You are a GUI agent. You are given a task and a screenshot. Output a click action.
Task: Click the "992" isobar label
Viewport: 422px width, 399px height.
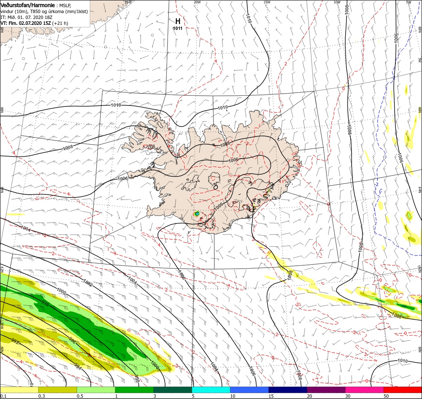click(15, 341)
